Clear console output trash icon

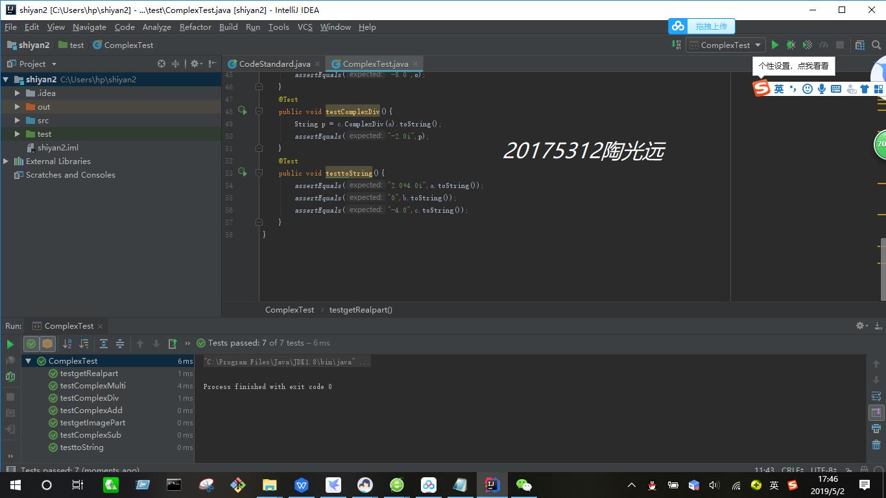click(876, 445)
